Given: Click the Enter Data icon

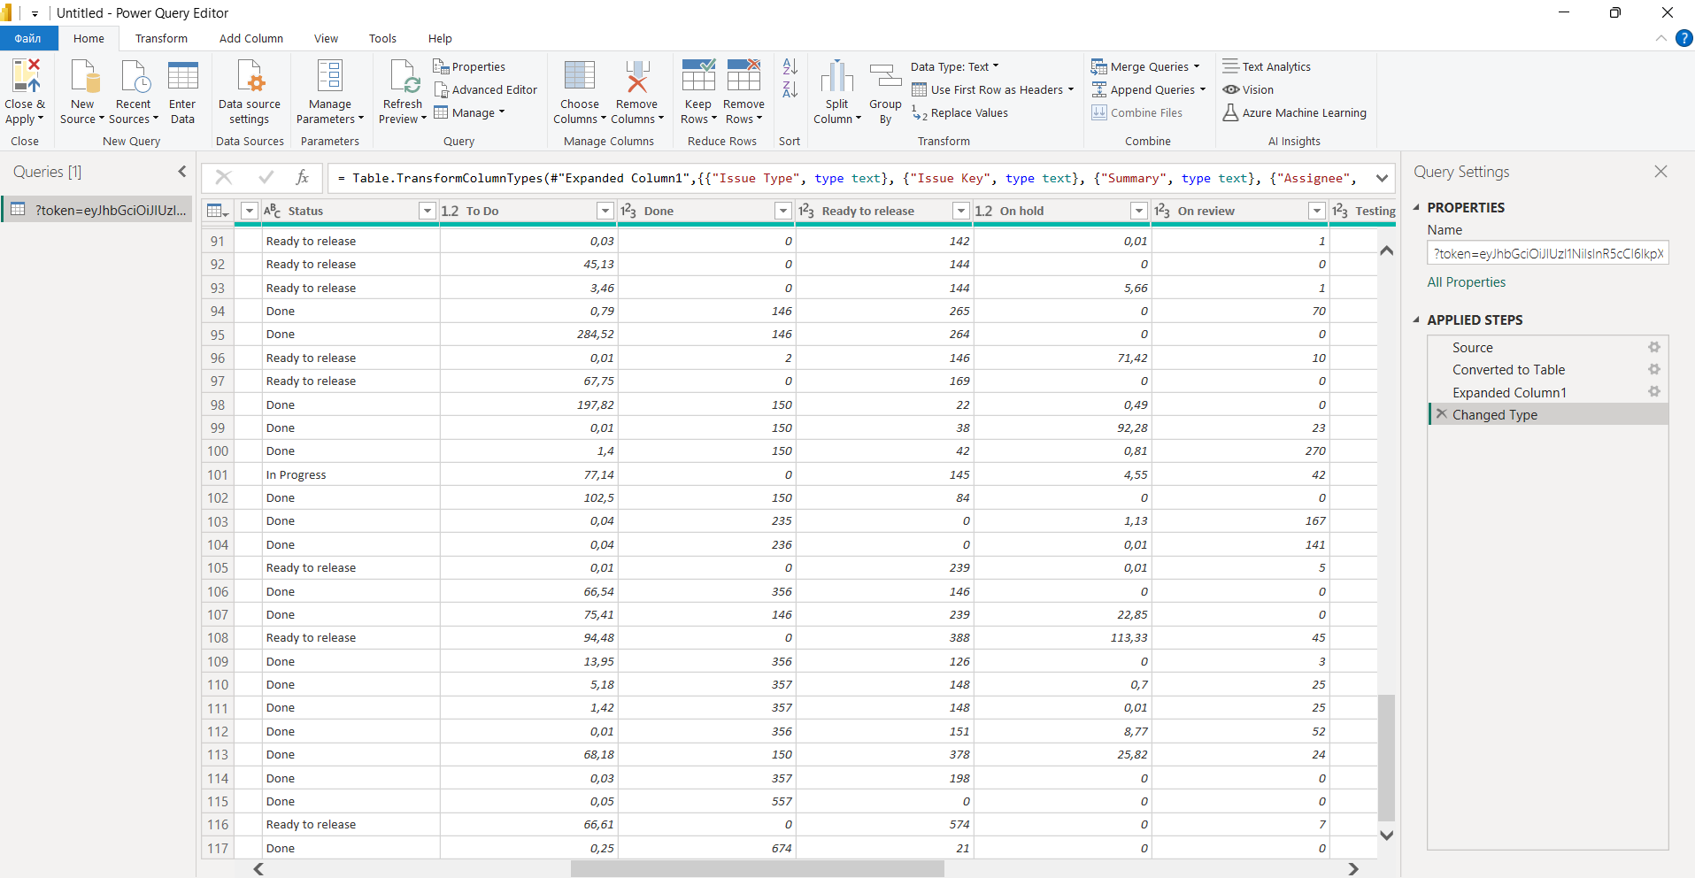Looking at the screenshot, I should [182, 77].
